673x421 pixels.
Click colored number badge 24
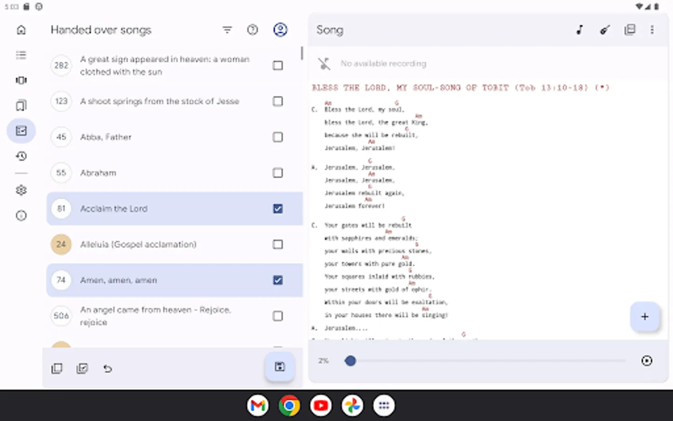point(61,244)
